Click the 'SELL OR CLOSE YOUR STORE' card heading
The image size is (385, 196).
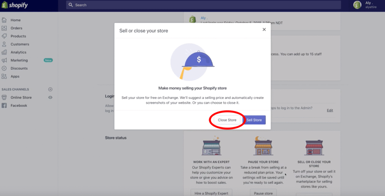point(314,164)
